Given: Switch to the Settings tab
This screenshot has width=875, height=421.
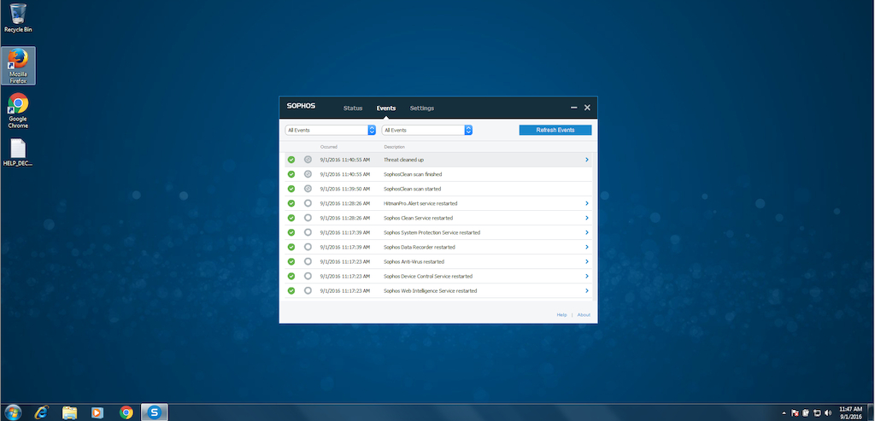Looking at the screenshot, I should [x=422, y=108].
